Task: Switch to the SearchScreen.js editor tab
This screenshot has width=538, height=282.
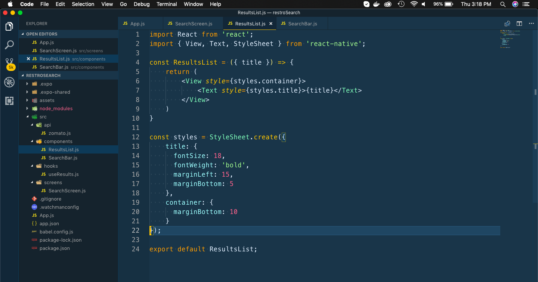Action: tap(193, 24)
